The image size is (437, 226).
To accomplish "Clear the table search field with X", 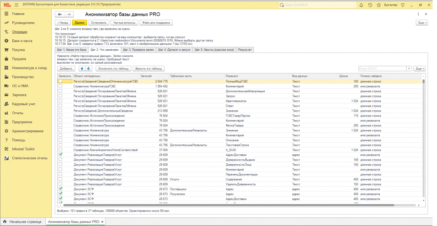I will pos(409,68).
